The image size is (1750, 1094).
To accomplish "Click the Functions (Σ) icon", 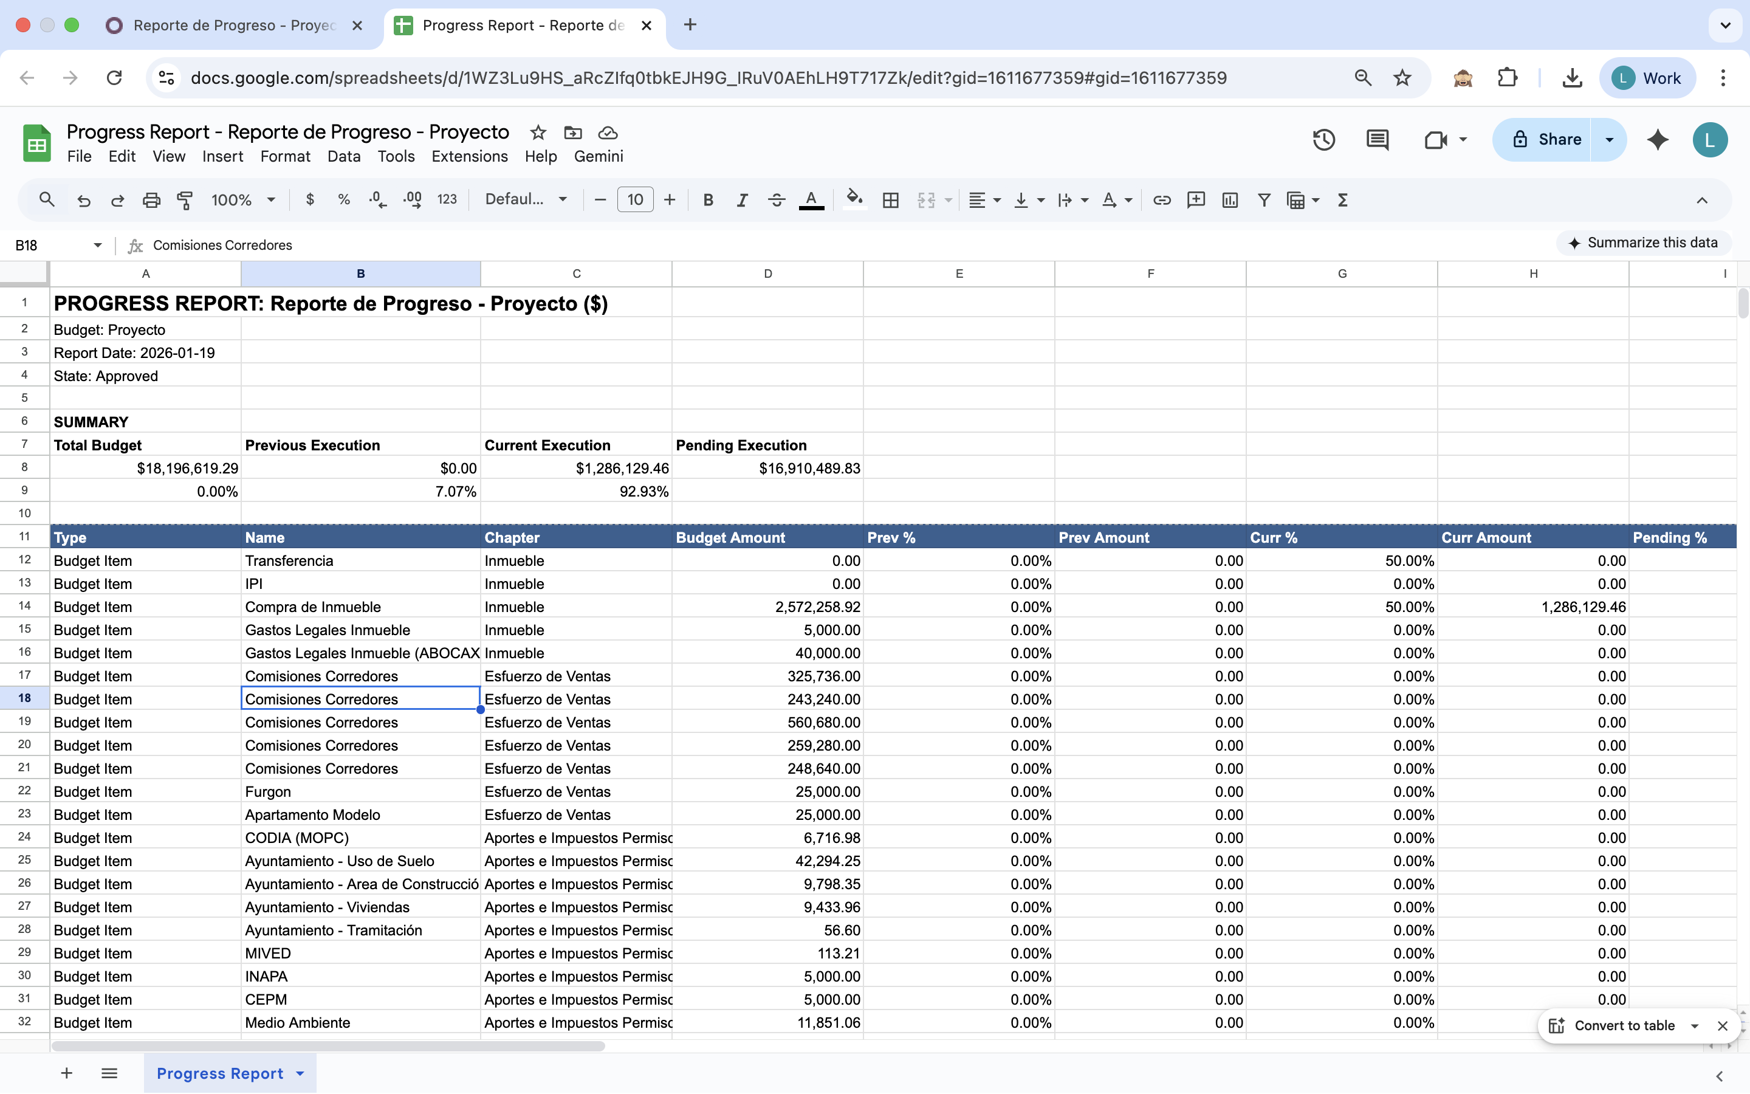I will (x=1342, y=201).
